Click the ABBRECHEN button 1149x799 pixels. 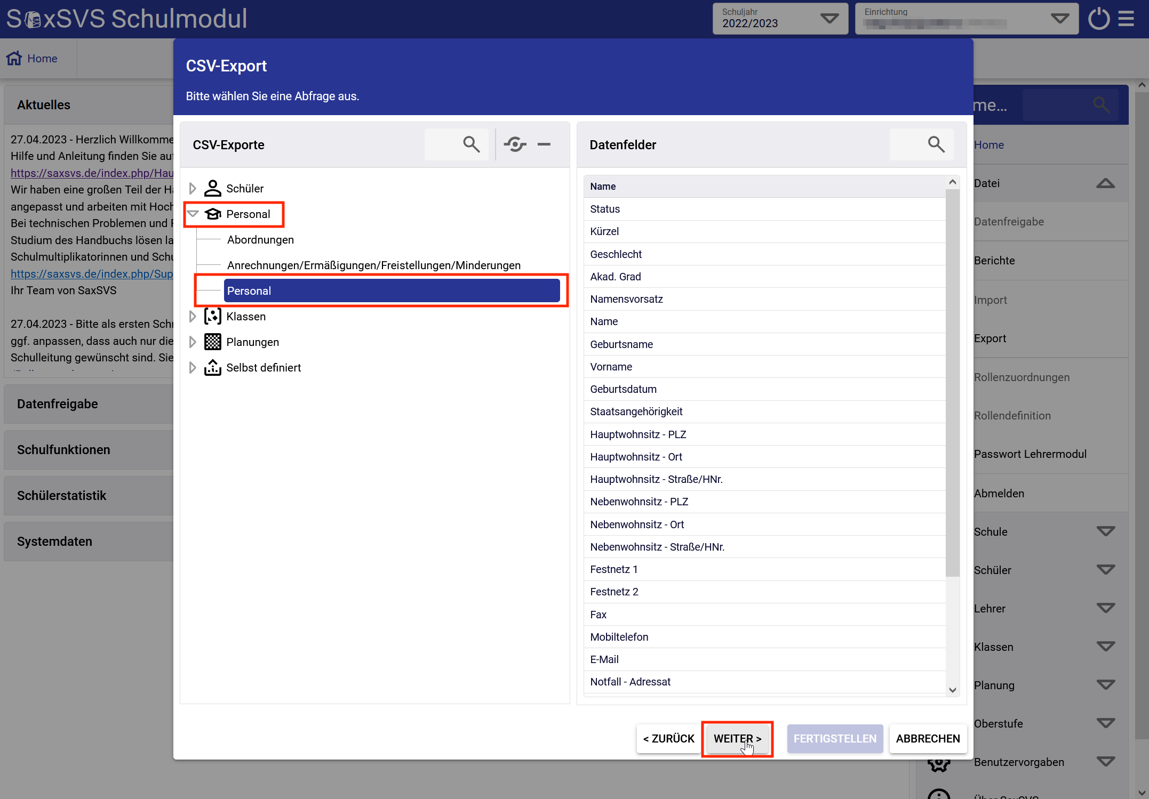928,738
